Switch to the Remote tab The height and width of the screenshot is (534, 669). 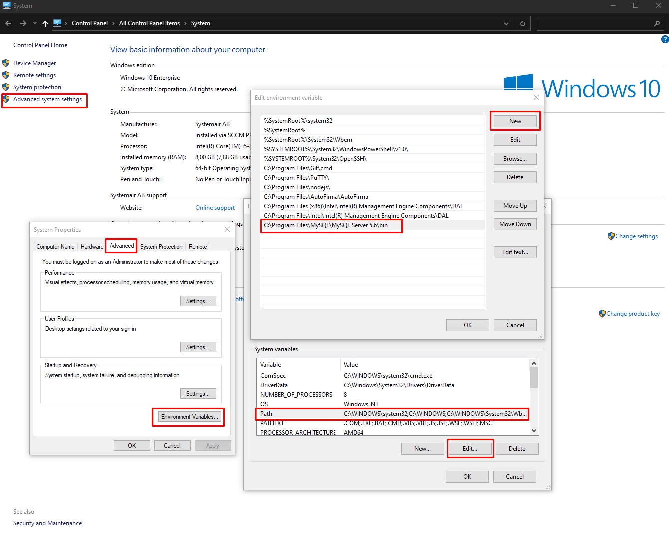point(198,247)
